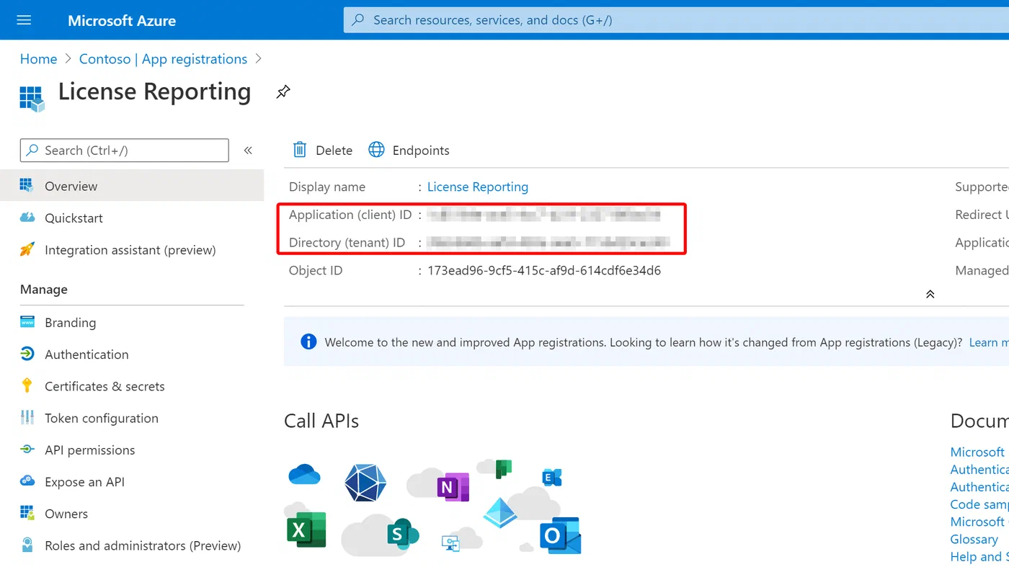This screenshot has height=567, width=1009.
Task: Click the Owners icon in the sidebar
Action: click(27, 513)
